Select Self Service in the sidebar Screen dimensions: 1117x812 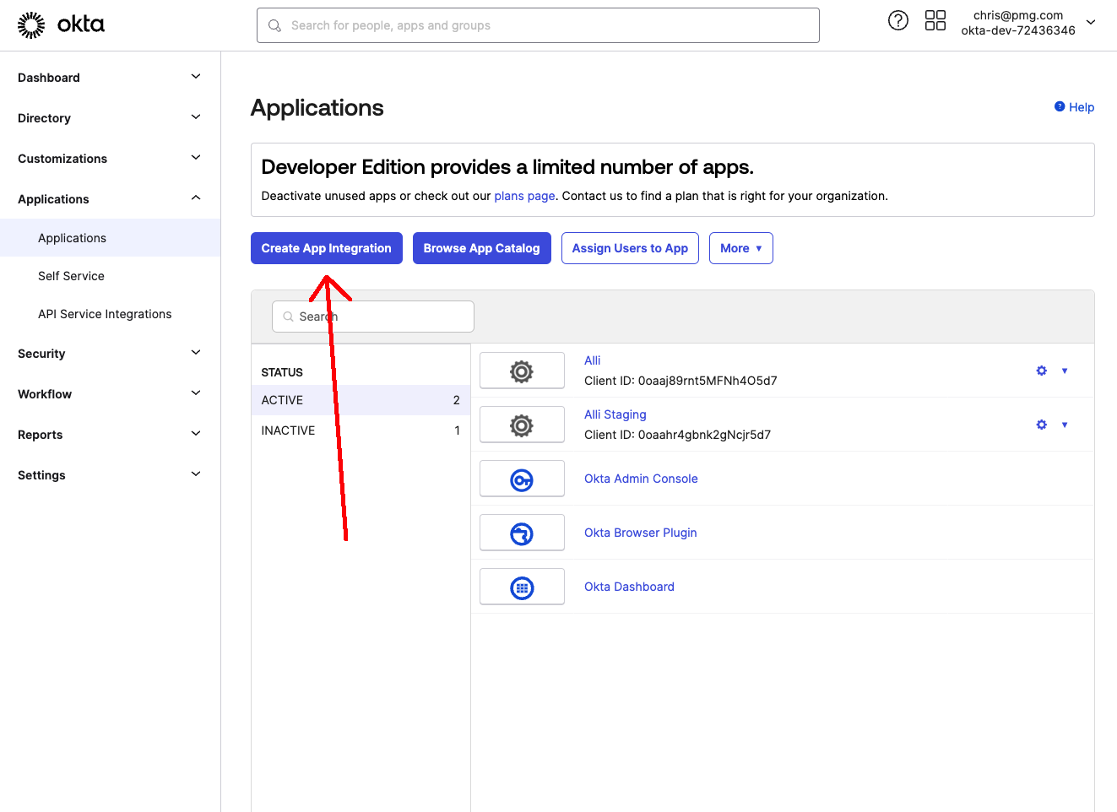click(71, 276)
